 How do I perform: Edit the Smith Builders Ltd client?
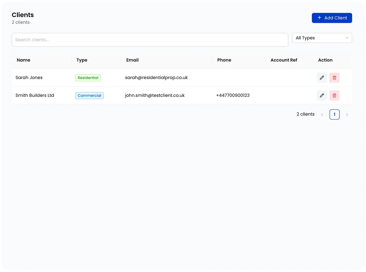pos(322,95)
